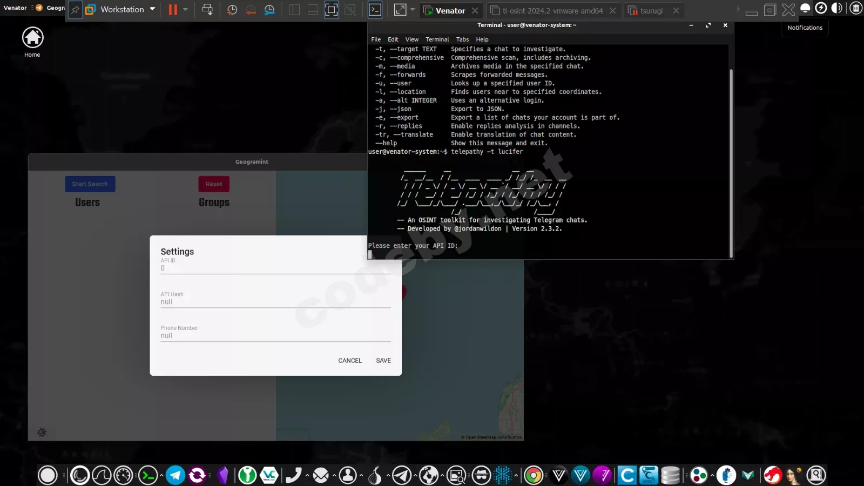Open the KeePass password manager icon
The width and height of the screenshot is (864, 486).
(247, 475)
